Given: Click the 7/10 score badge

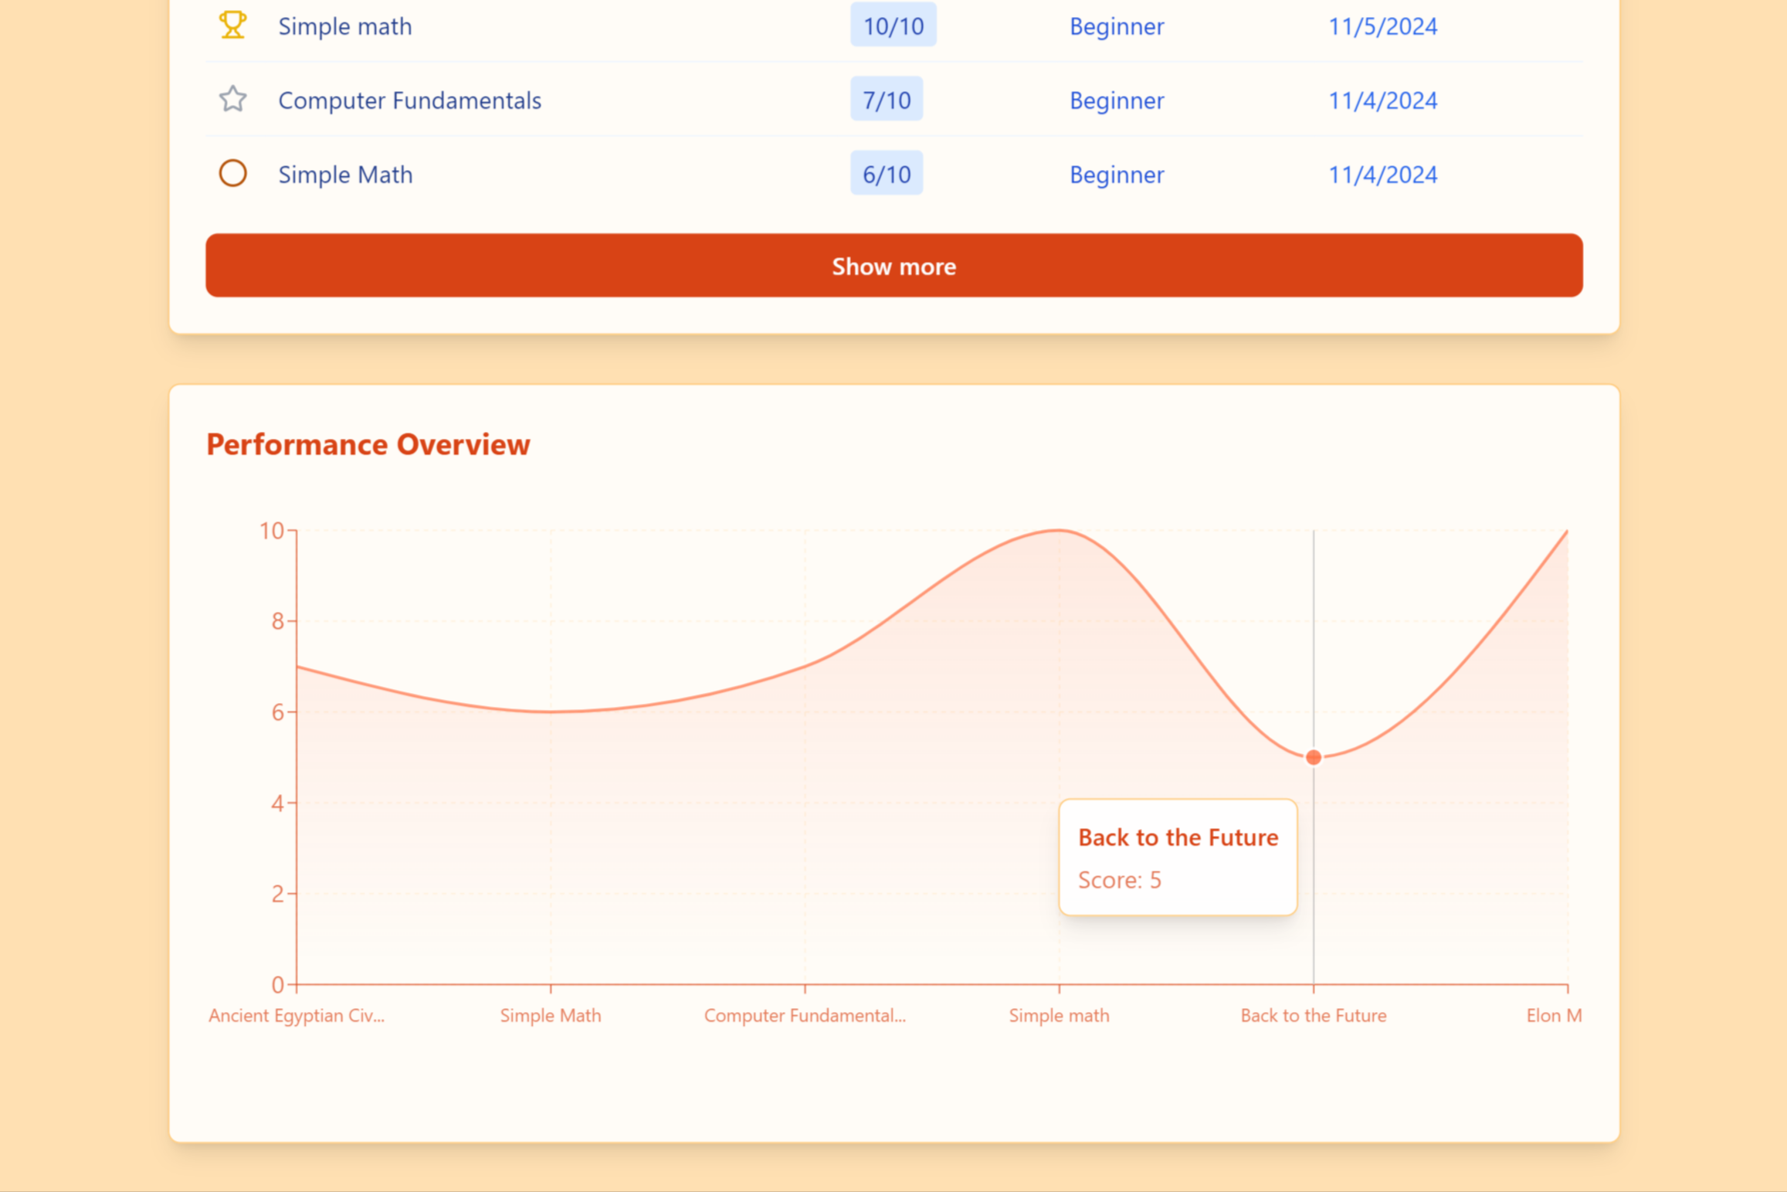Looking at the screenshot, I should coord(886,100).
